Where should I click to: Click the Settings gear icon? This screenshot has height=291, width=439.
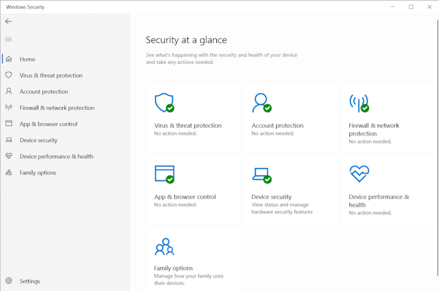9,281
